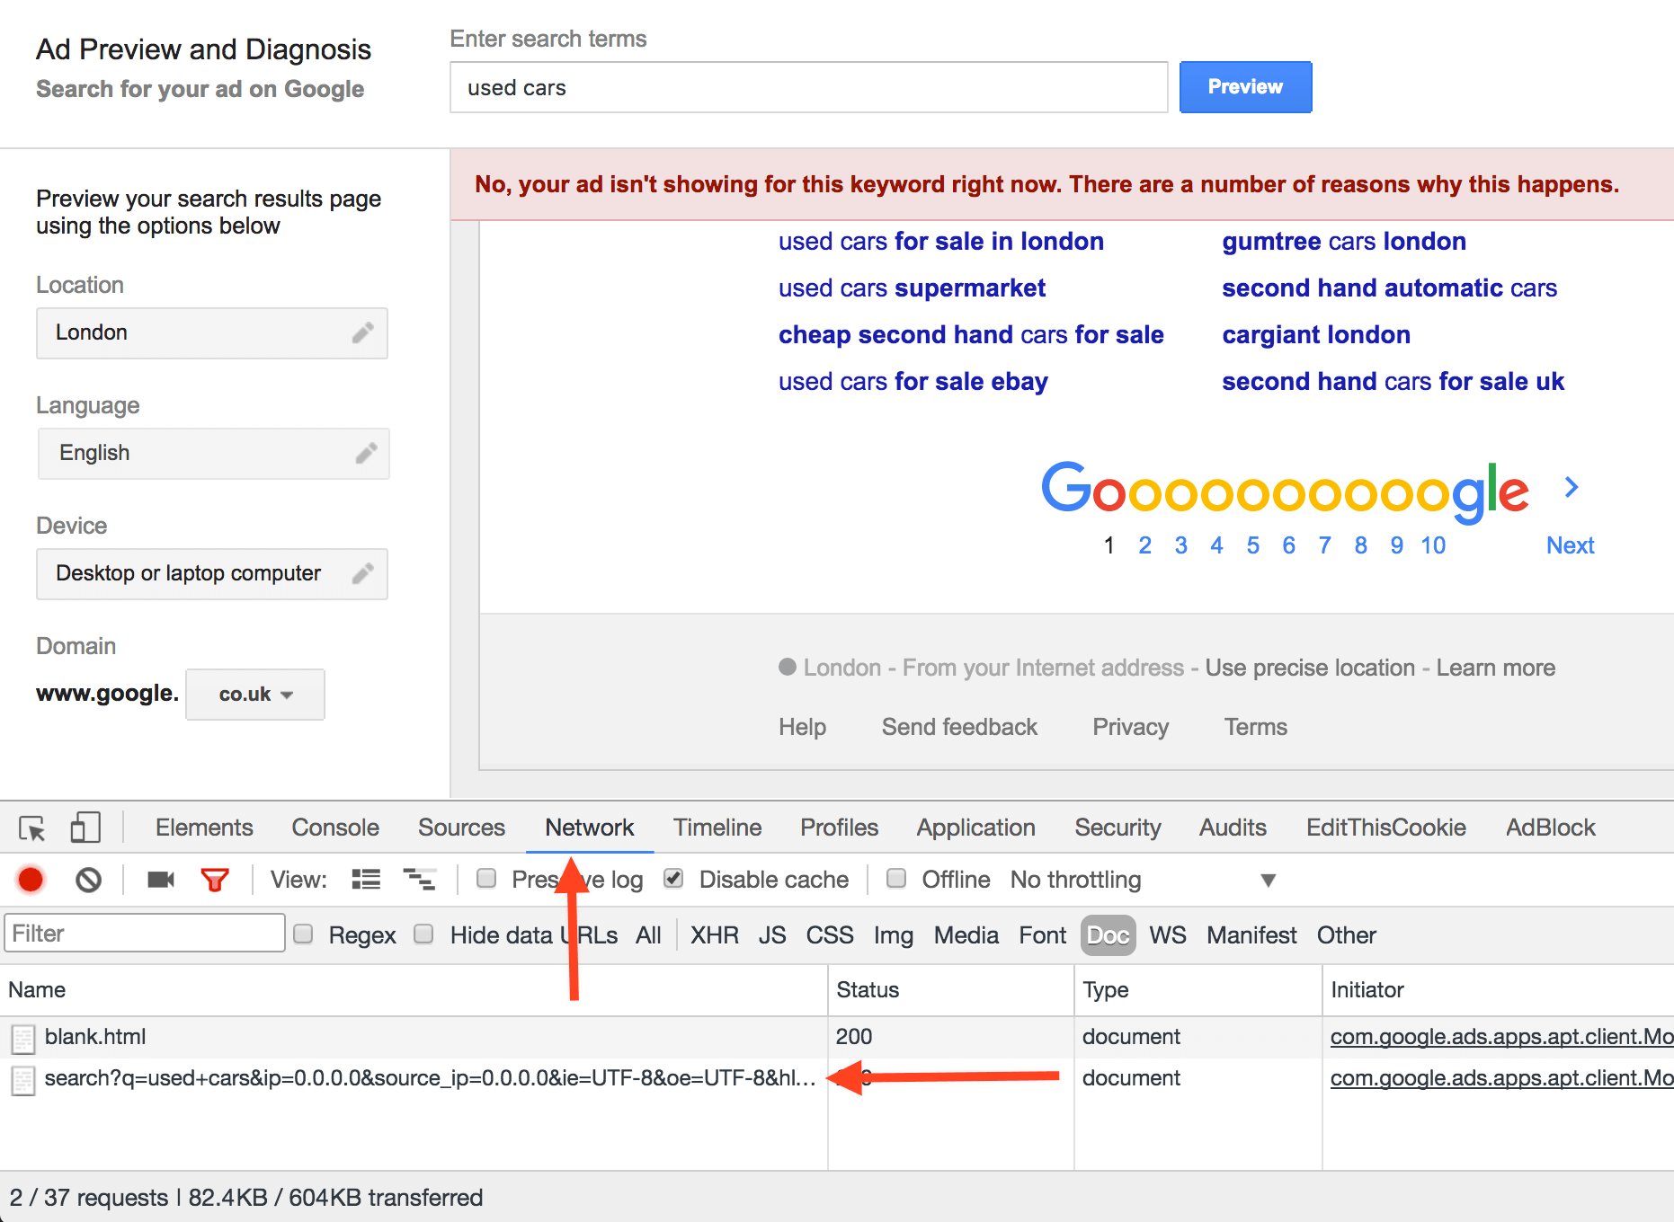Filter requests by XHR

click(715, 935)
